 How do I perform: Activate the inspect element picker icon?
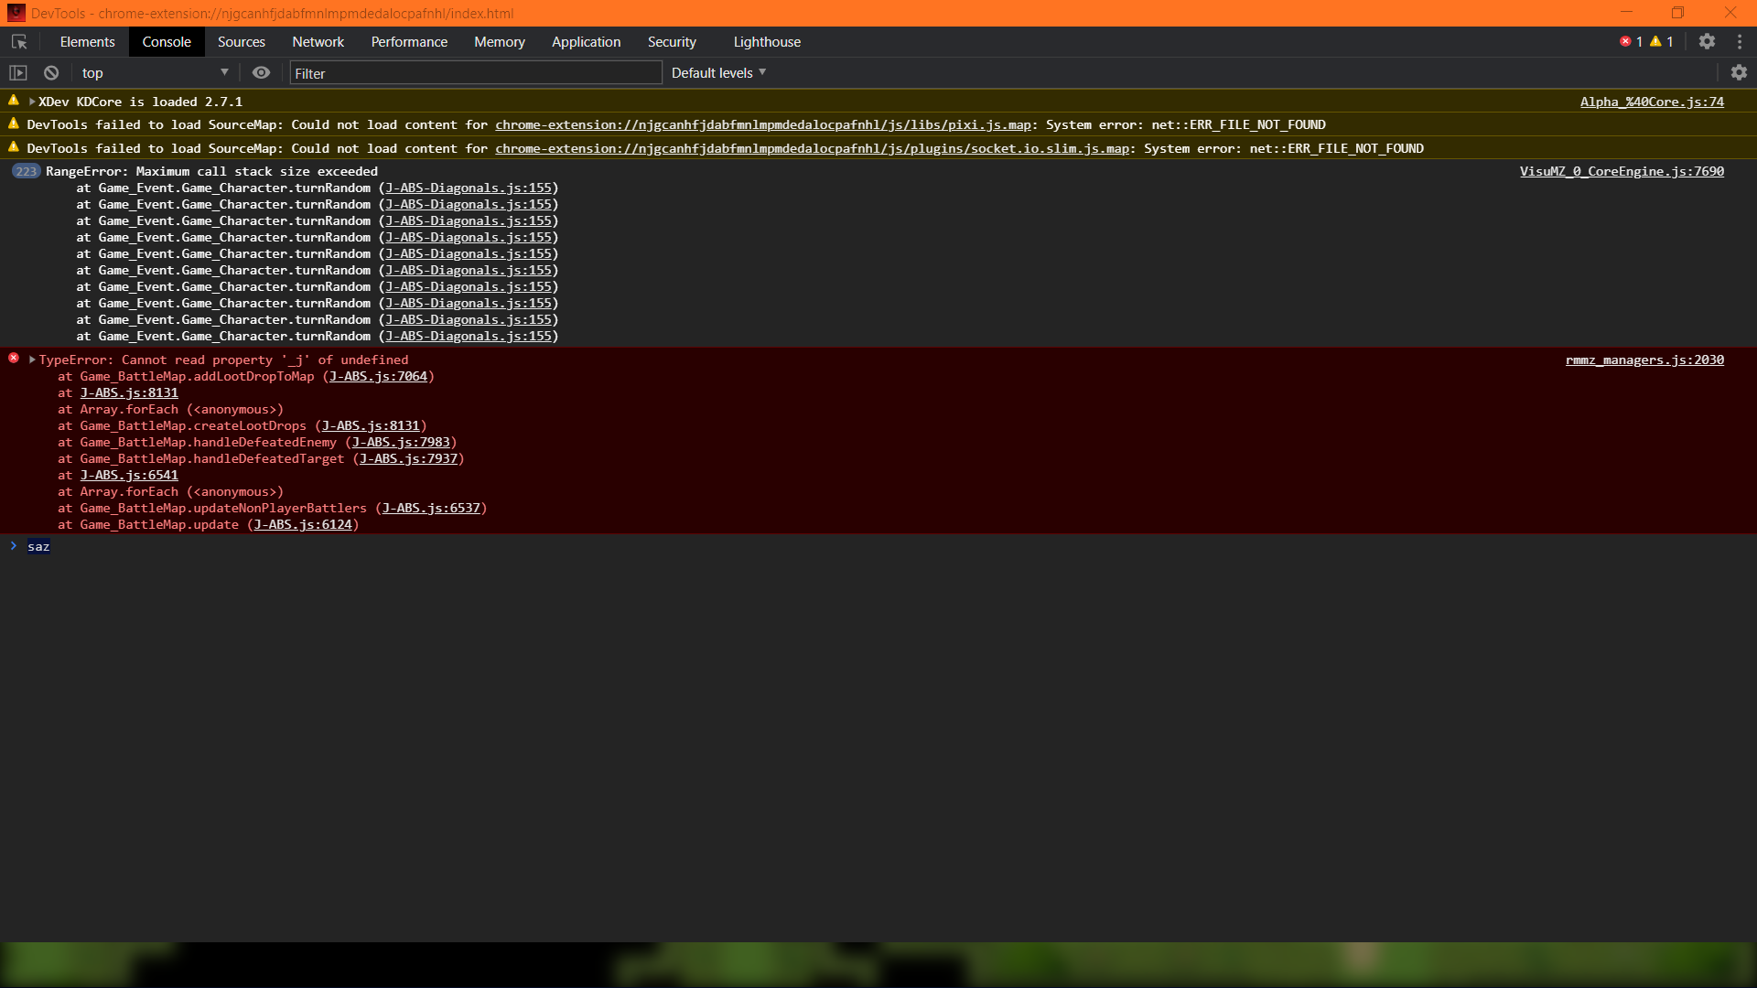pyautogui.click(x=19, y=42)
